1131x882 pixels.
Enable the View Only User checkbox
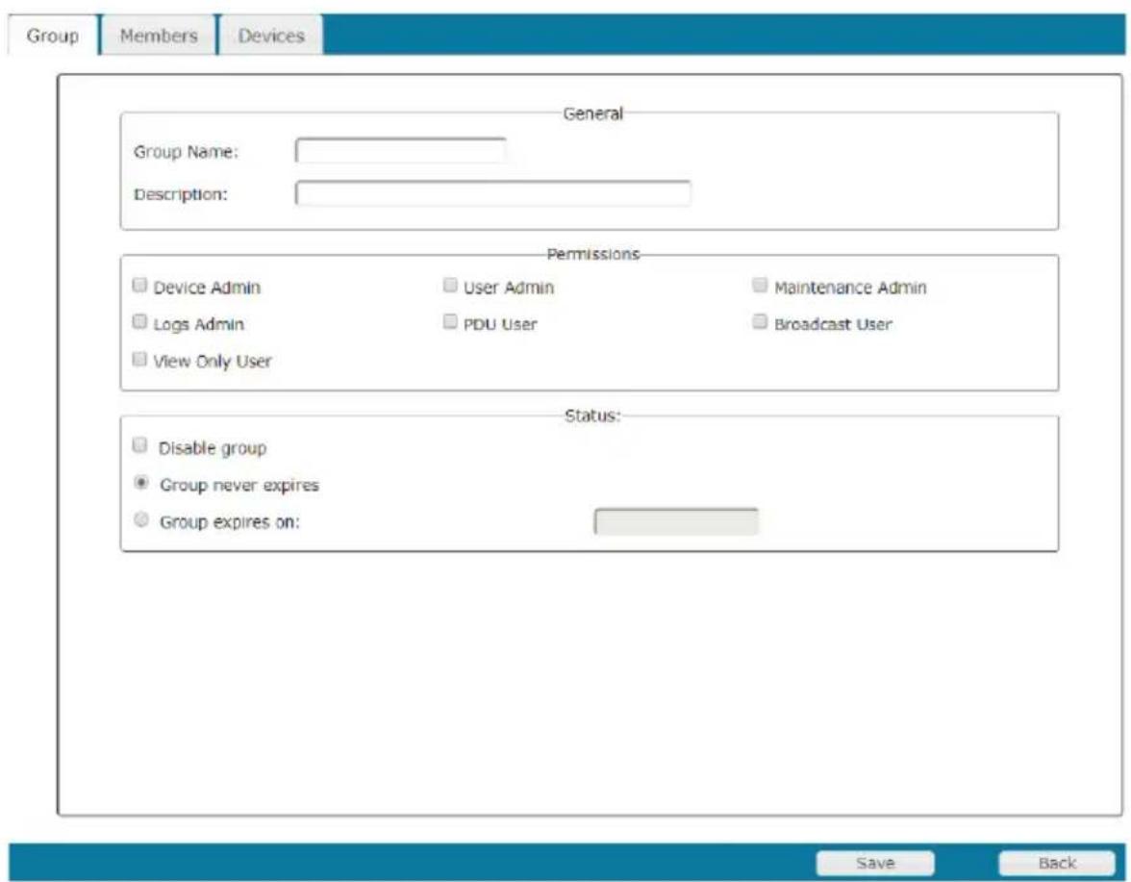[x=140, y=359]
